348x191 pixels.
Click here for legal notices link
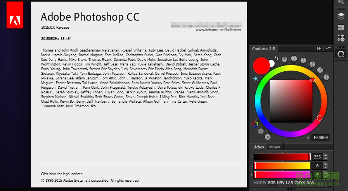[x=62, y=174]
